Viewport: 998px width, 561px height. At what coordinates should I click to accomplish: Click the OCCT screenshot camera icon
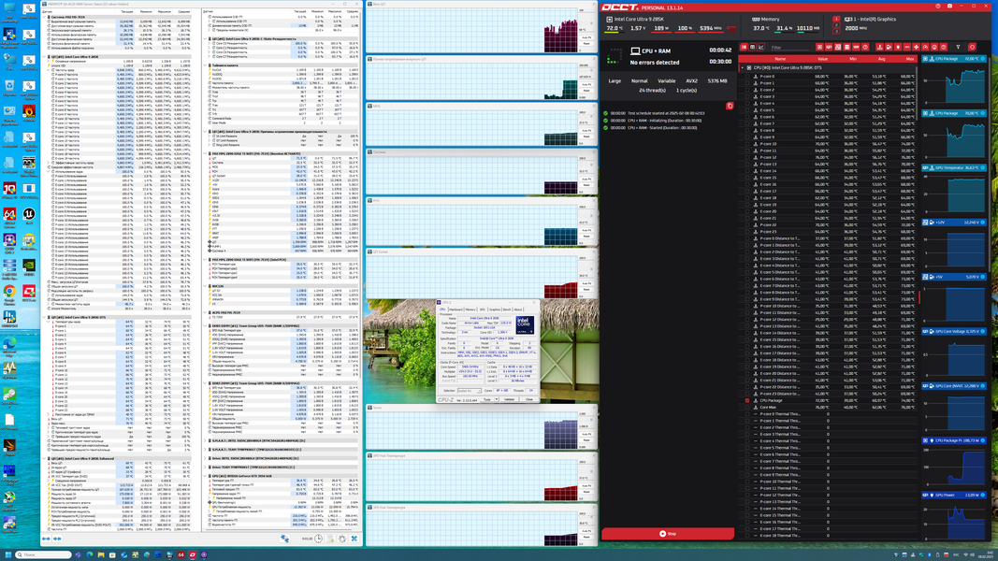tap(949, 7)
